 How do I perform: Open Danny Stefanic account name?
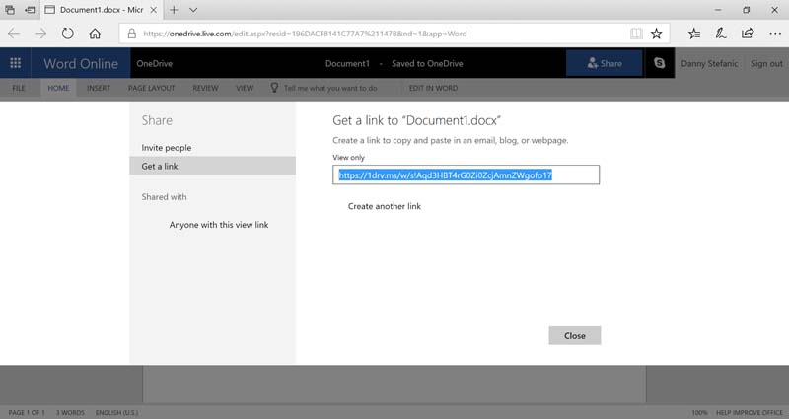[709, 63]
